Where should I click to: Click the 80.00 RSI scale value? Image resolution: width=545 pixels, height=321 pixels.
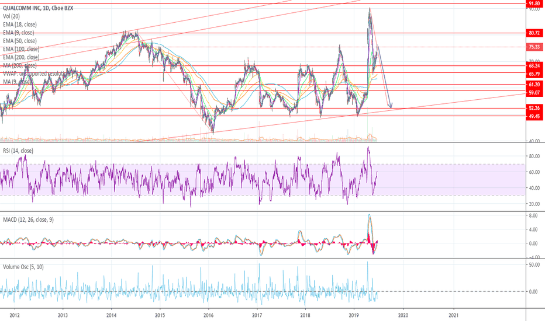(x=534, y=156)
